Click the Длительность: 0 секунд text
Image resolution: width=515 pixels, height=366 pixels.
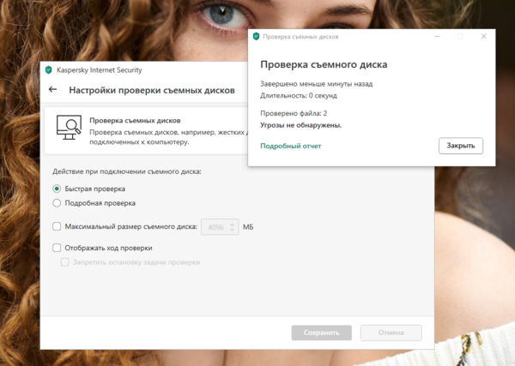click(299, 96)
